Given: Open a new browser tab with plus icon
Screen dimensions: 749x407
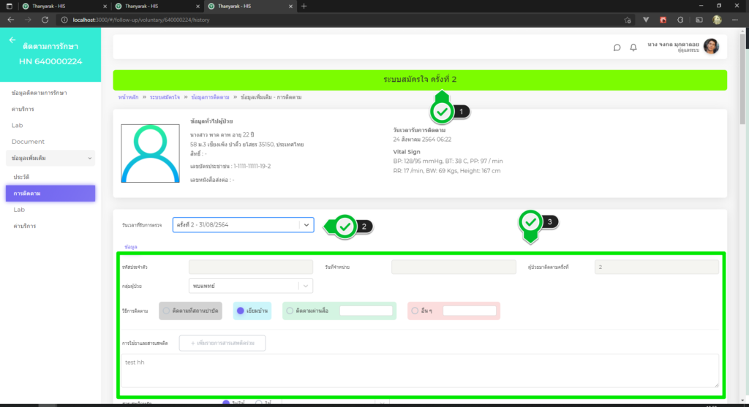Looking at the screenshot, I should click(x=304, y=6).
